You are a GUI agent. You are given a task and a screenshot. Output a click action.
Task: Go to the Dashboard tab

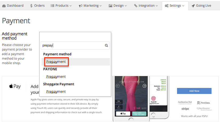[x=13, y=6]
